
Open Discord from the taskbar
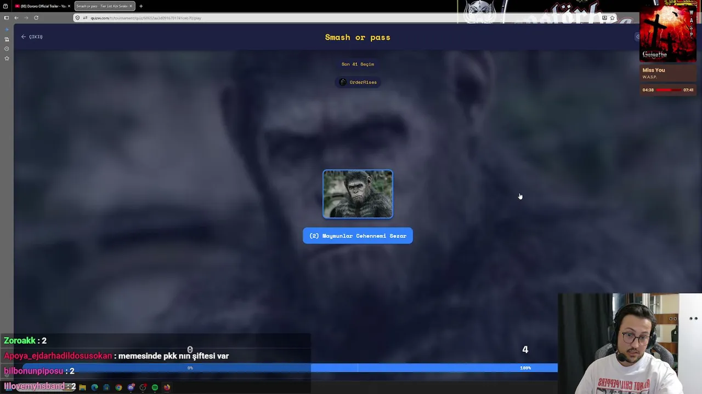click(131, 387)
